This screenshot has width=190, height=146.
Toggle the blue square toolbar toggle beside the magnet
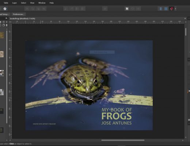[166, 9]
